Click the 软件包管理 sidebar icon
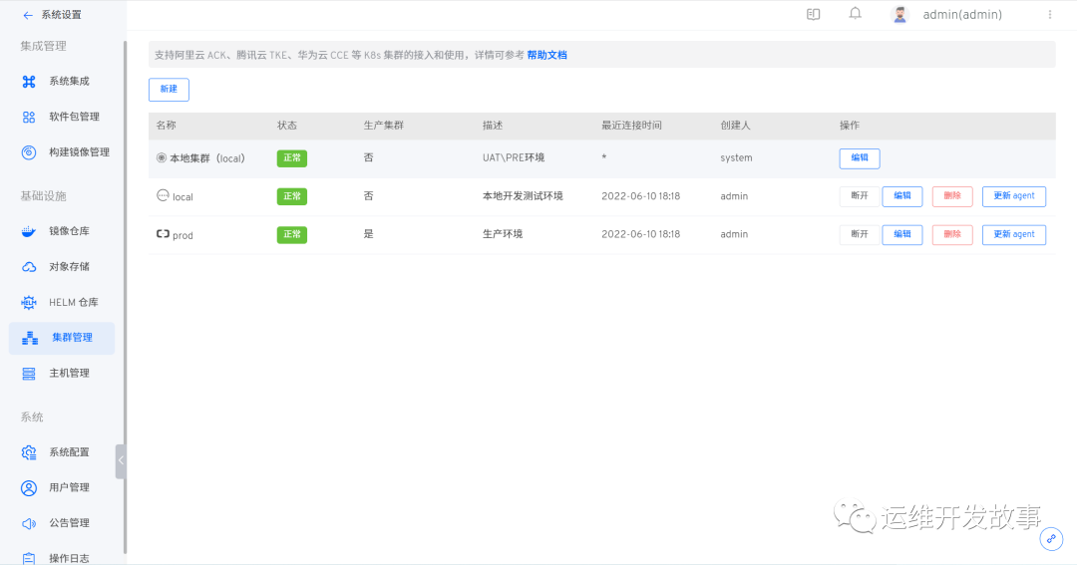 (29, 118)
